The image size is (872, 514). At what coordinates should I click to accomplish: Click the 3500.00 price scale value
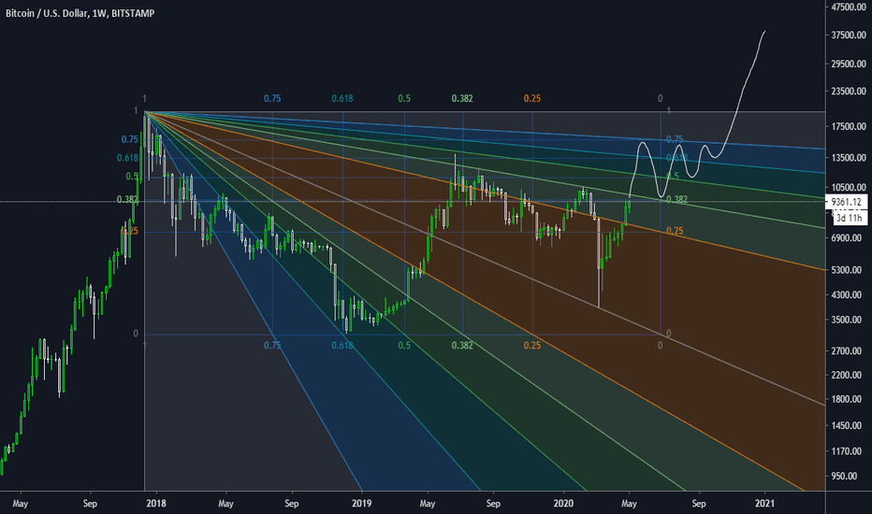[x=848, y=320]
